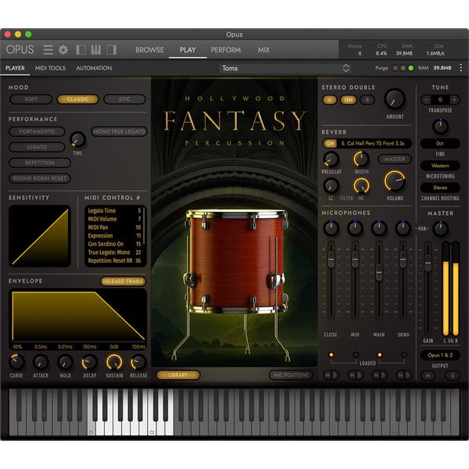
Task: Switch to the Perform tab
Action: pos(226,50)
